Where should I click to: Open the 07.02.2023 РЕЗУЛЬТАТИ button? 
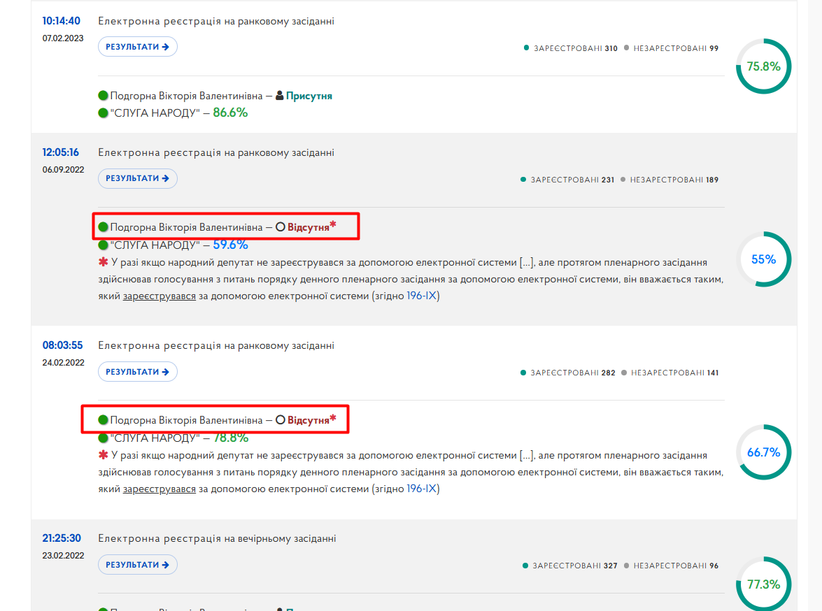137,47
